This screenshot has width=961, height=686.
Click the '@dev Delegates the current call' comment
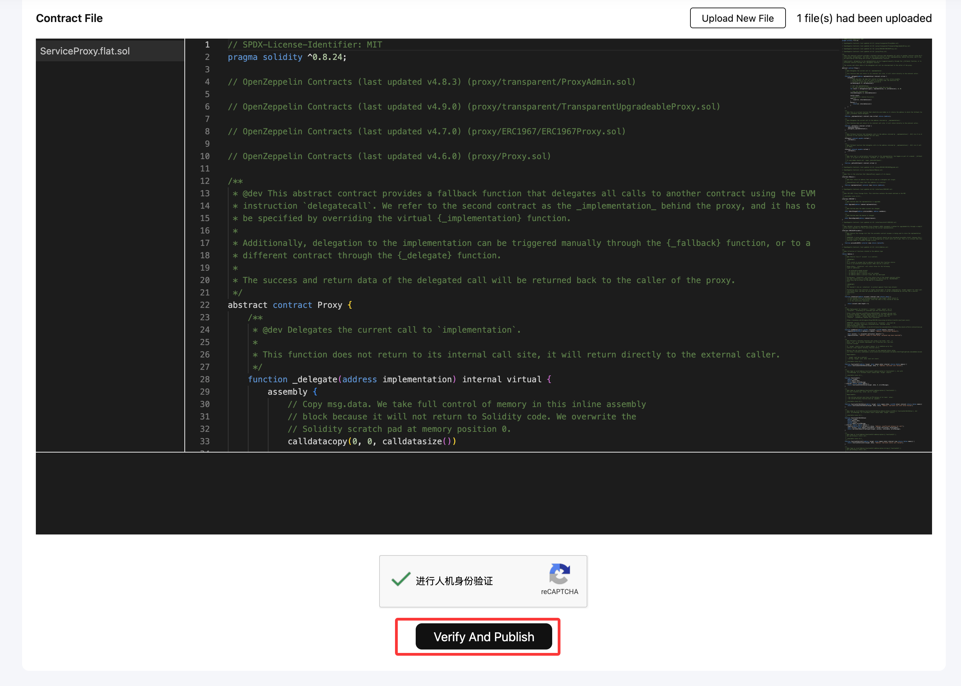coord(387,330)
